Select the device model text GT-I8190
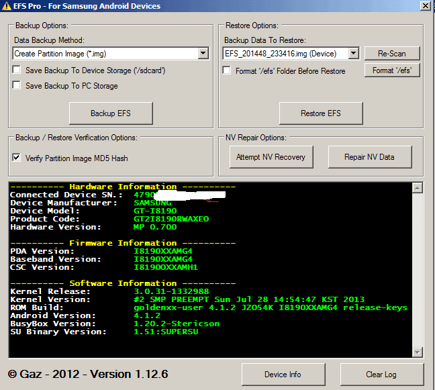Screen dimensions: 435x390 [x=155, y=211]
